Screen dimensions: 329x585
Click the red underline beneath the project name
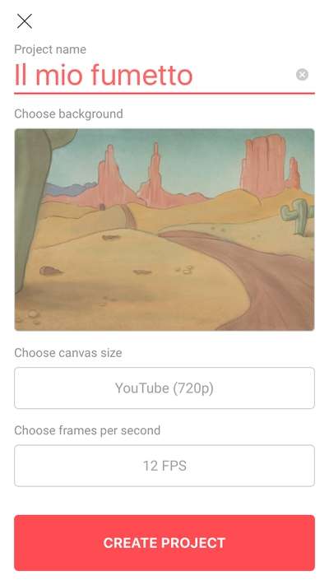(x=164, y=93)
